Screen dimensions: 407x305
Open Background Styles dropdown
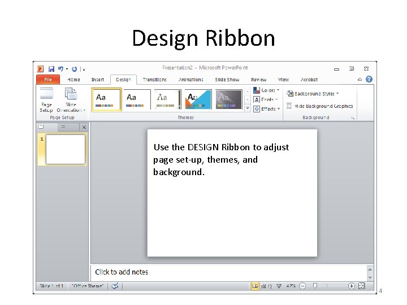point(313,93)
